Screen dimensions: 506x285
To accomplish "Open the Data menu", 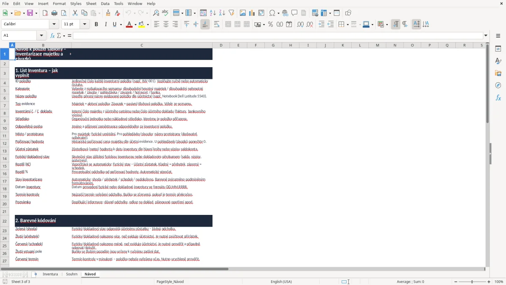I will point(105,3).
